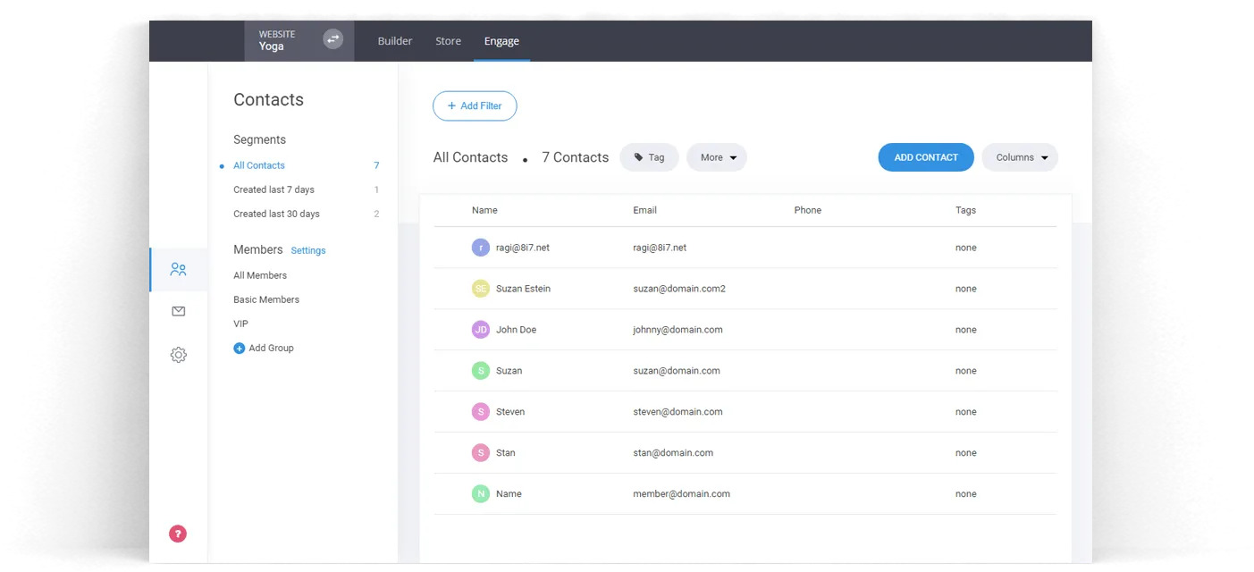Open the Steven contact row
This screenshot has height=572, width=1254.
510,412
